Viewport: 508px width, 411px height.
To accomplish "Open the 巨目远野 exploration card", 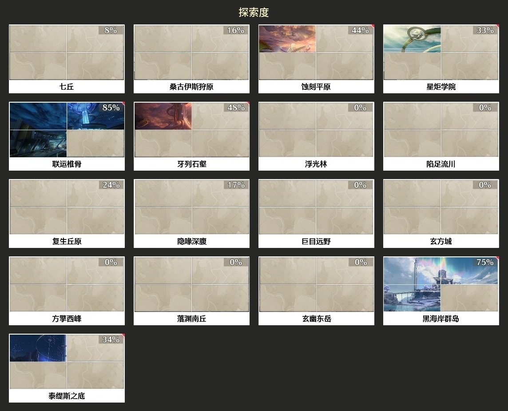I will point(316,214).
